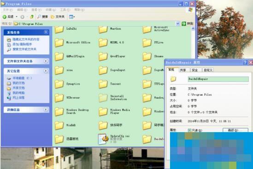Screen dimensions: 253x169
Task: Open the 工具(T) menu
Action: [65, 10]
